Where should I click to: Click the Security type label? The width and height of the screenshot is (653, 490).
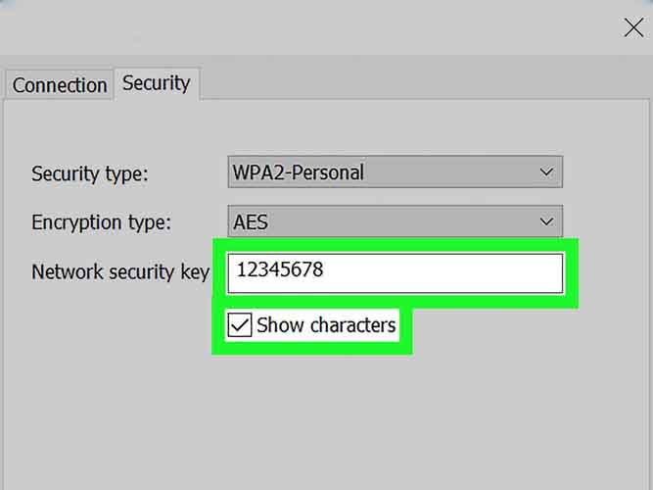[90, 173]
